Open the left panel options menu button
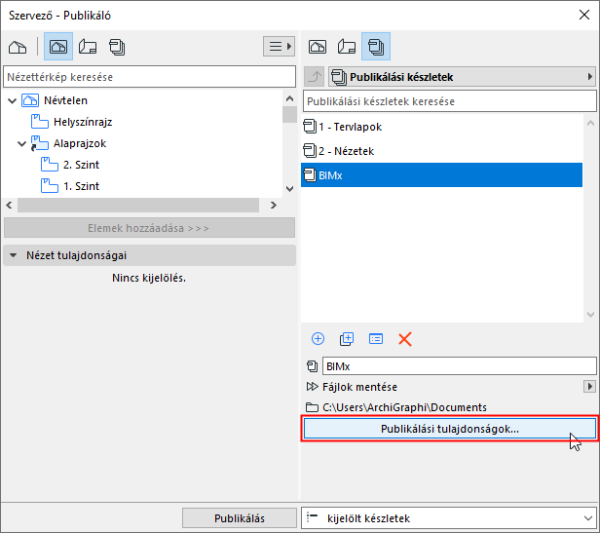The height and width of the screenshot is (533, 600). (279, 47)
